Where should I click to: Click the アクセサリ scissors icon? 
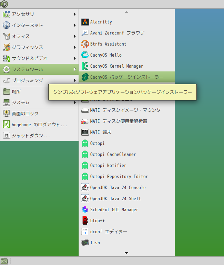(x=7, y=14)
